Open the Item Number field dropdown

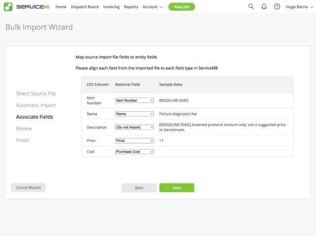[134, 101]
